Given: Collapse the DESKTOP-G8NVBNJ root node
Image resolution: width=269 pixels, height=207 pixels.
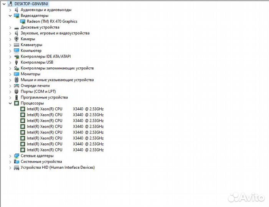Looking at the screenshot, I should coord(4,4).
